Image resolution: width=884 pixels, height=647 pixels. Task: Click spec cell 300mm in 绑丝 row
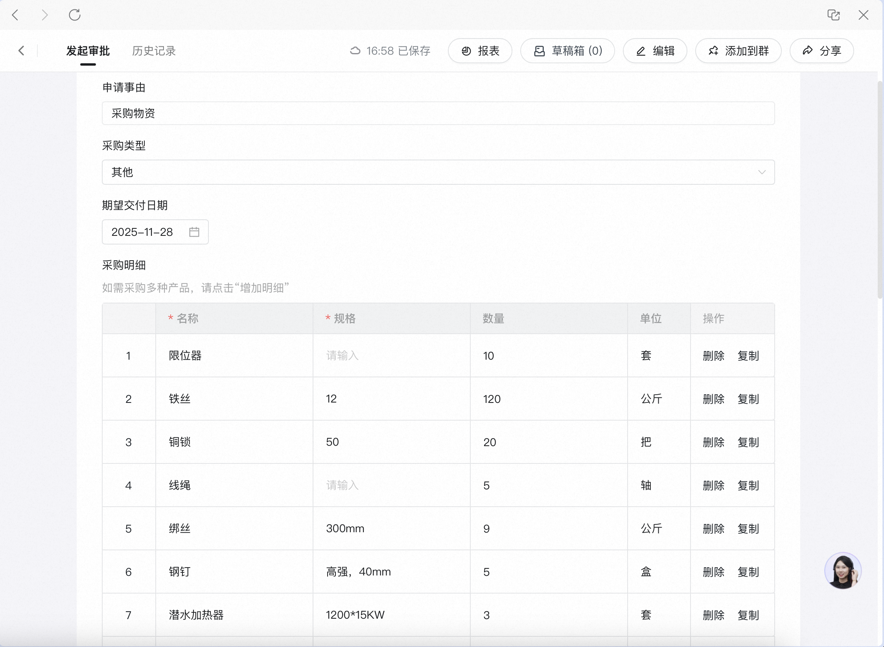point(392,529)
